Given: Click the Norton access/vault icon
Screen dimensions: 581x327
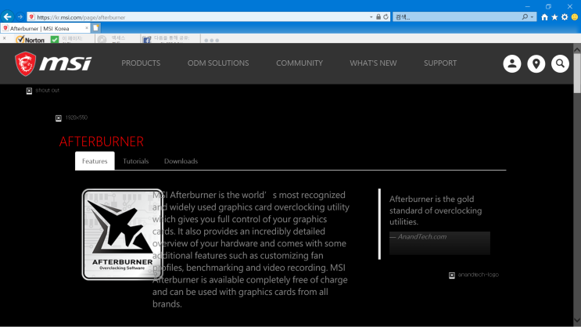Looking at the screenshot, I should coord(102,39).
